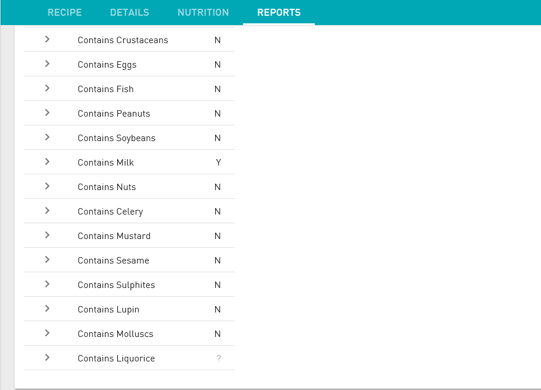Open the DETAILS tab
The height and width of the screenshot is (390, 541).
tap(129, 12)
